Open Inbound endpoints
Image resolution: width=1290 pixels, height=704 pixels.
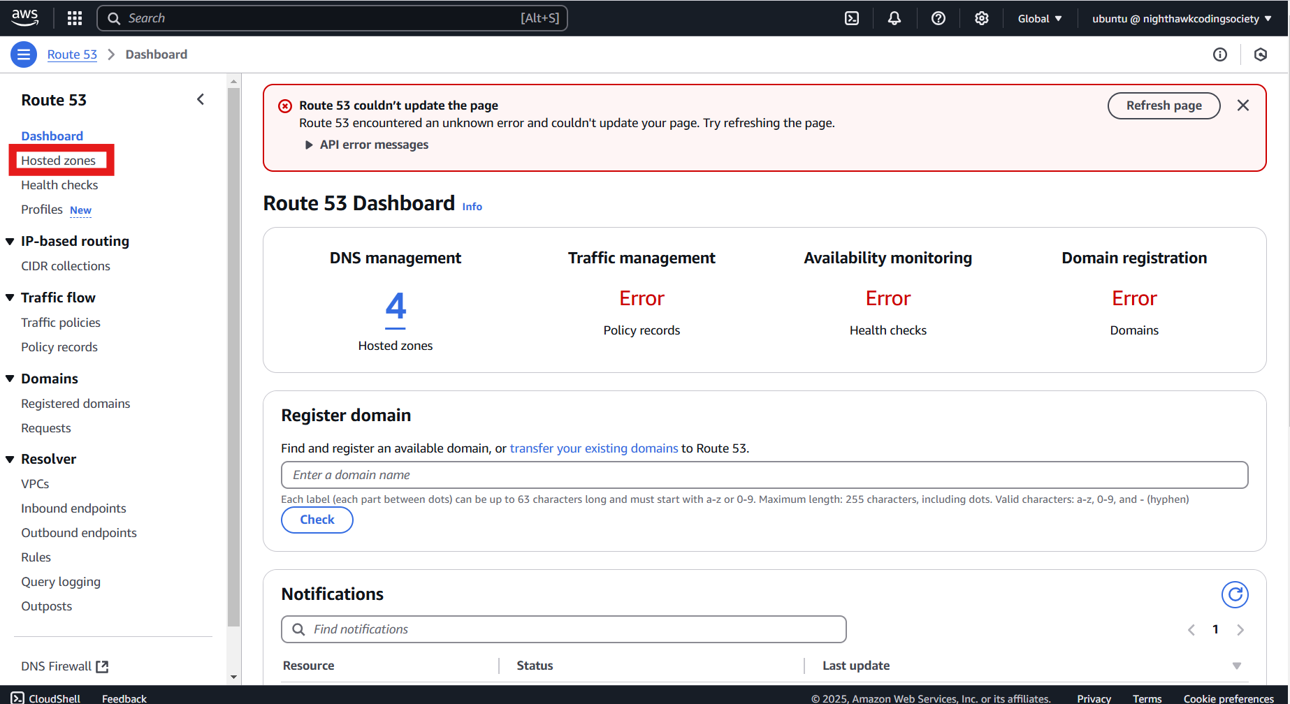(x=73, y=508)
